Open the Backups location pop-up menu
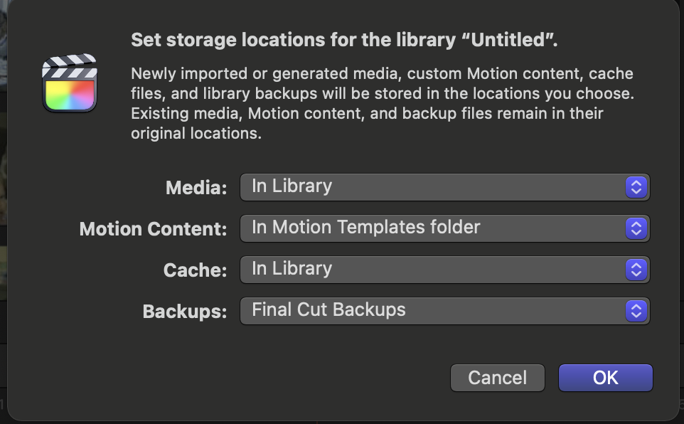The width and height of the screenshot is (684, 424). [x=444, y=310]
